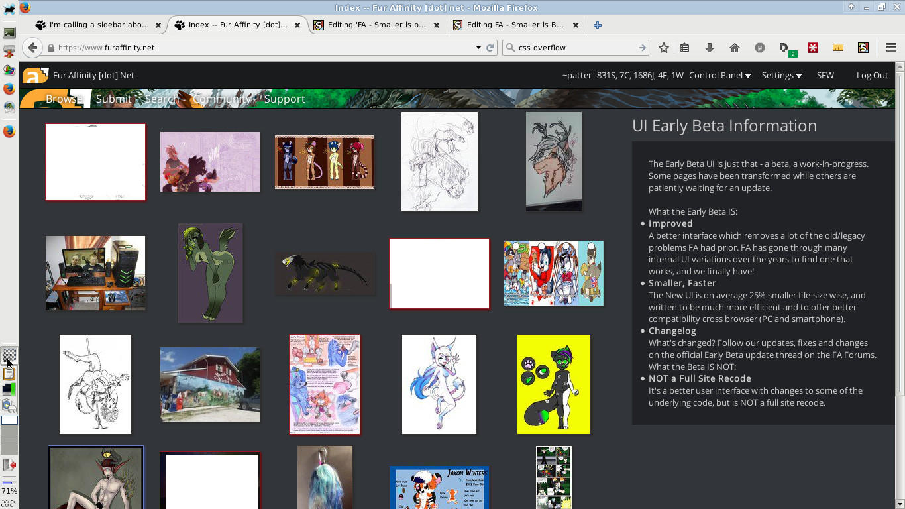Screen dimensions: 905x509
Task: Open the yellow background character thumbnail
Action: [553, 384]
